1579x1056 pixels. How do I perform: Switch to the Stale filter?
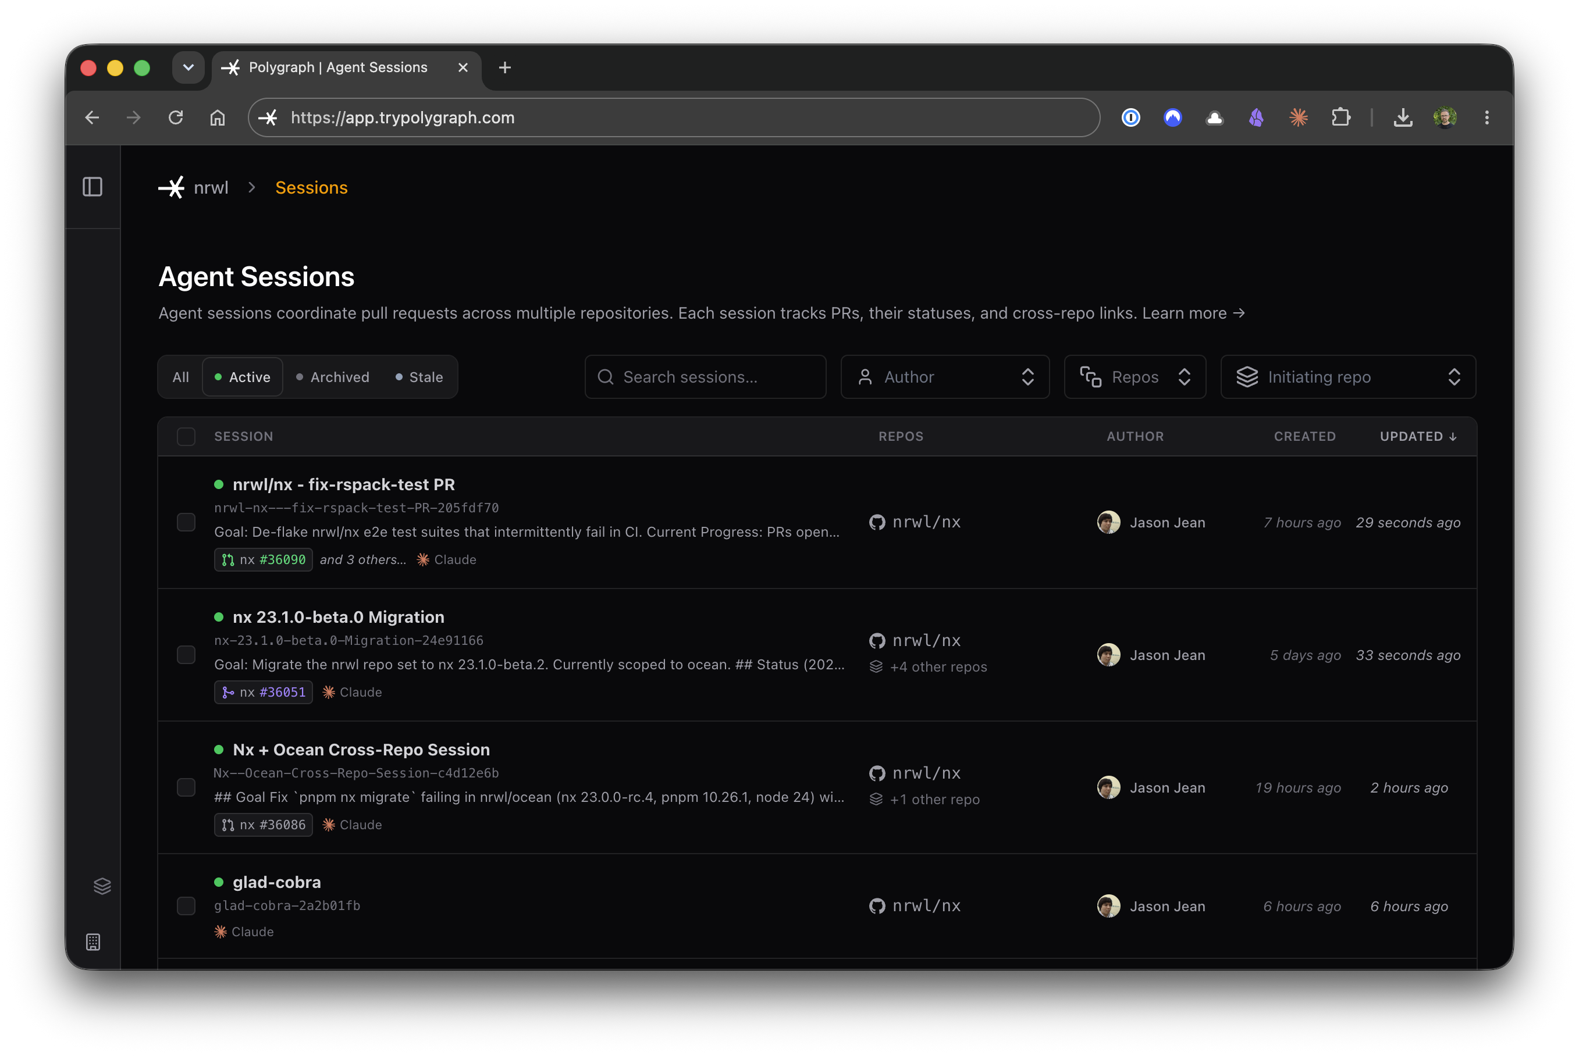(x=419, y=377)
